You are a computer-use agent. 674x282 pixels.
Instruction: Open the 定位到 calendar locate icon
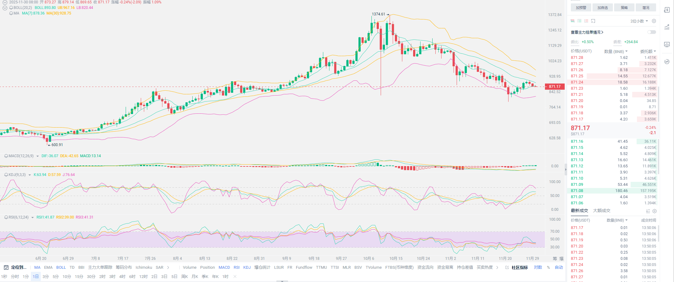tap(6, 268)
